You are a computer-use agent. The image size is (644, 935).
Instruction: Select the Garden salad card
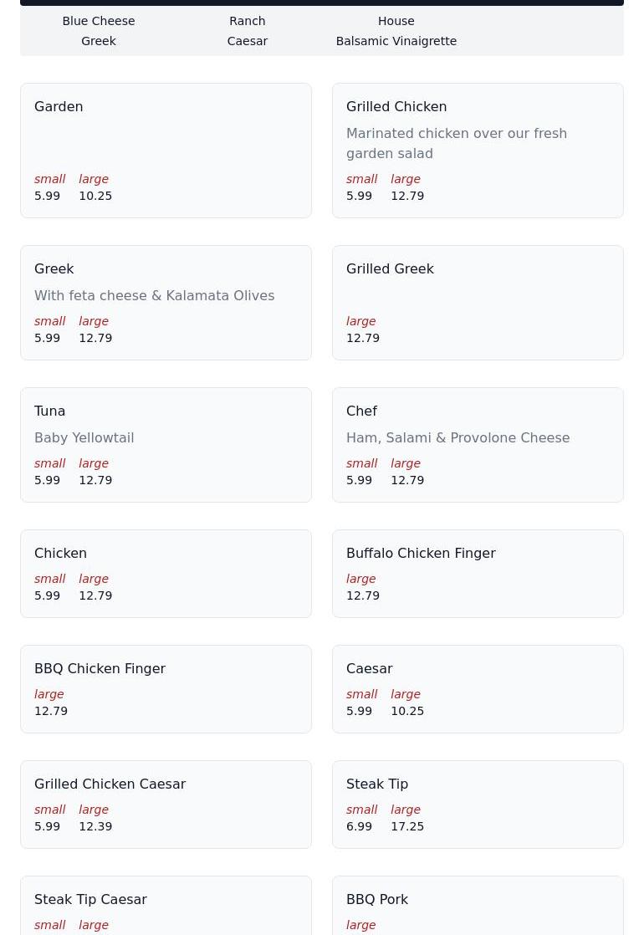[x=166, y=150]
